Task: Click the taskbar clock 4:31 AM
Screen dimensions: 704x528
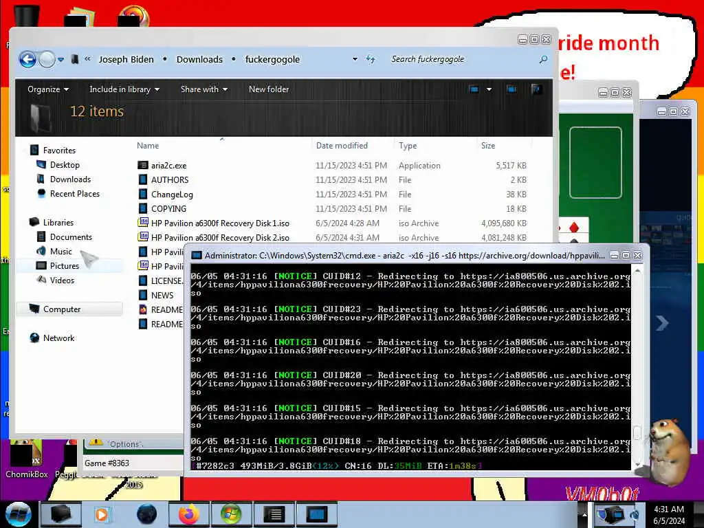Action: 668,509
